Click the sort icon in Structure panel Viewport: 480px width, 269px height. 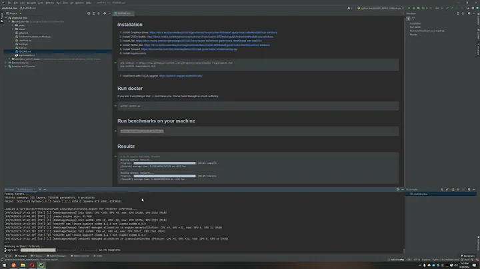click(408, 19)
